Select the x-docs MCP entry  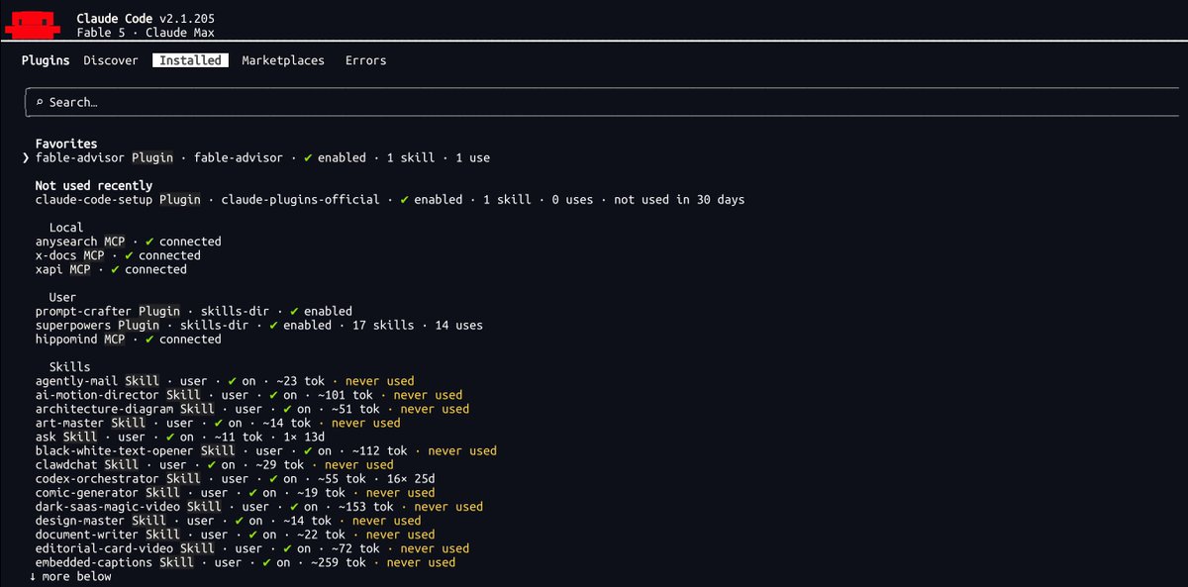click(x=118, y=255)
